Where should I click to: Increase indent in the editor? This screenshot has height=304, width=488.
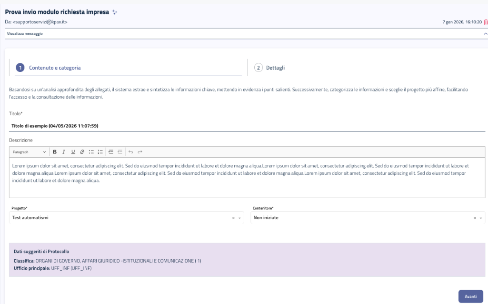(x=111, y=152)
